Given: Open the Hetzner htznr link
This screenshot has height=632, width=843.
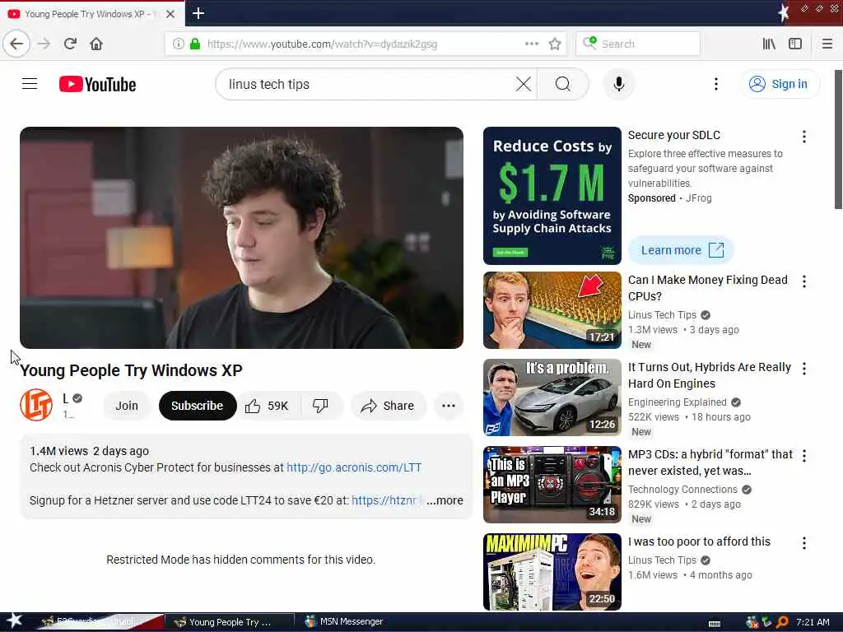Looking at the screenshot, I should tap(384, 500).
